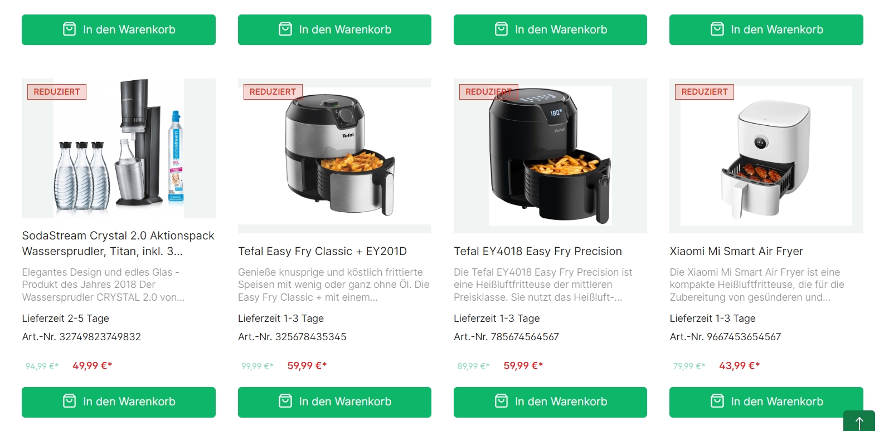
Task: Click top-row last In den Warenkorb button
Action: (x=766, y=30)
